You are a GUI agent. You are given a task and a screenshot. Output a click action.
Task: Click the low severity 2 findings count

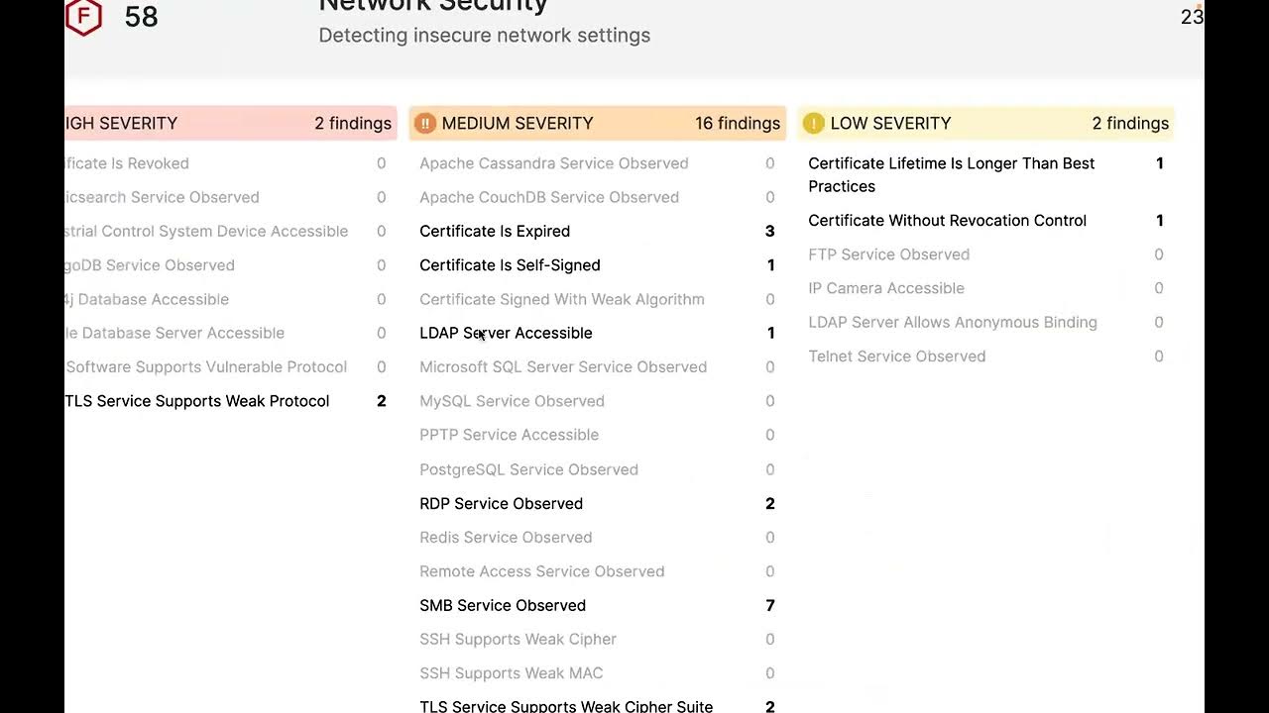[x=1130, y=123]
